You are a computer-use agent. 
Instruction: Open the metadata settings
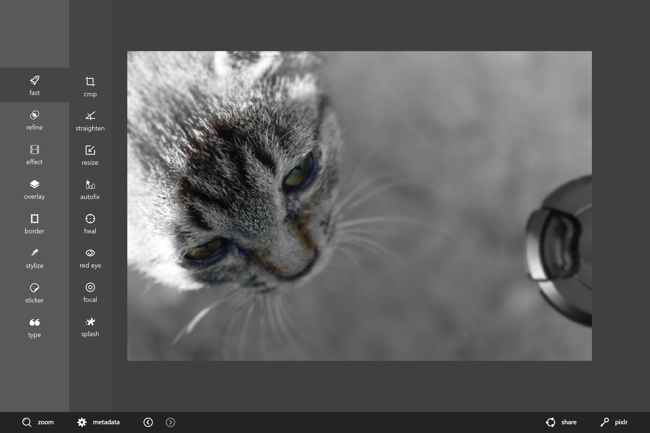[x=98, y=422]
